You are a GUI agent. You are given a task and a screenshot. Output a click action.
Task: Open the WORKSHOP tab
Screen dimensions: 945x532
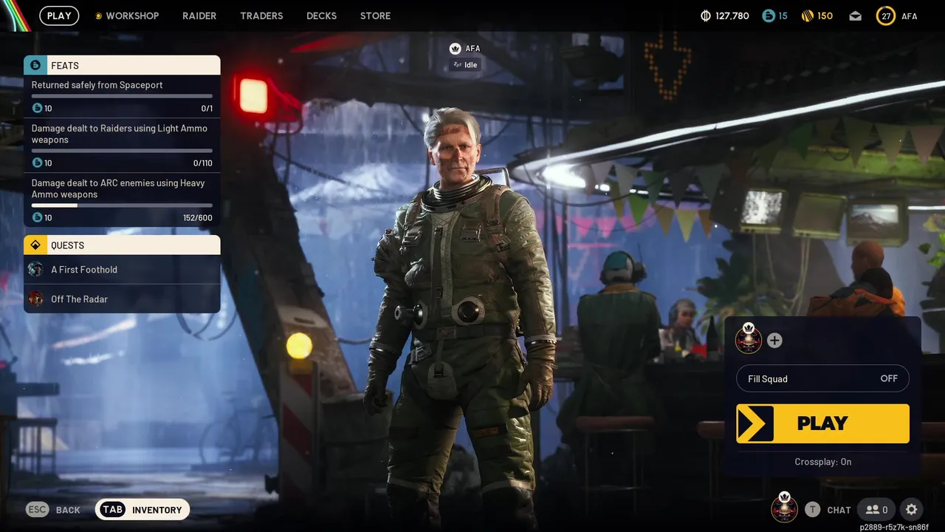coord(127,16)
